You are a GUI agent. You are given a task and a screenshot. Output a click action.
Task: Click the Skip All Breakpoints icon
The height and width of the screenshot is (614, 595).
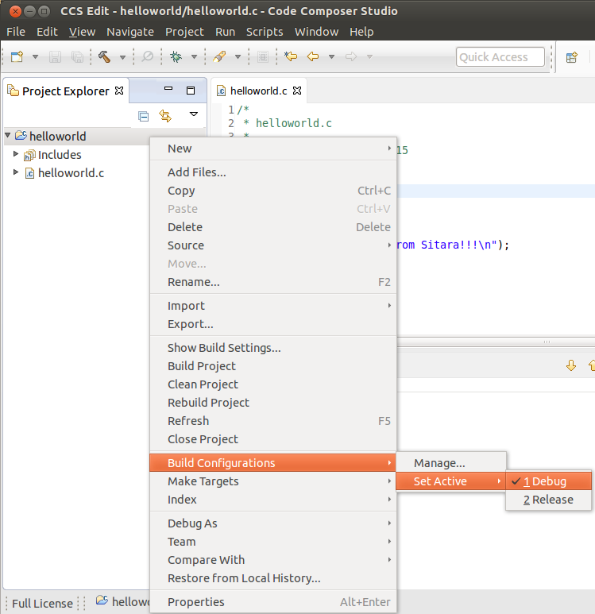(x=147, y=56)
